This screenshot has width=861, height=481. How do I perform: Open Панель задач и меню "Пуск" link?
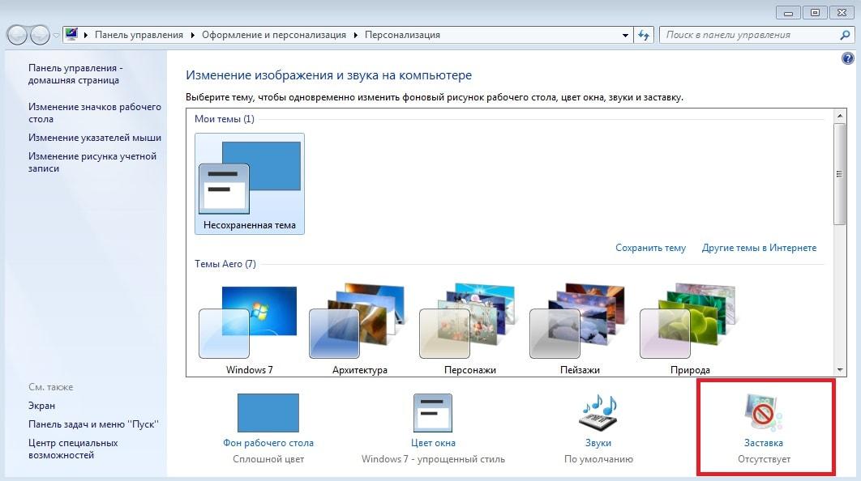click(x=93, y=424)
